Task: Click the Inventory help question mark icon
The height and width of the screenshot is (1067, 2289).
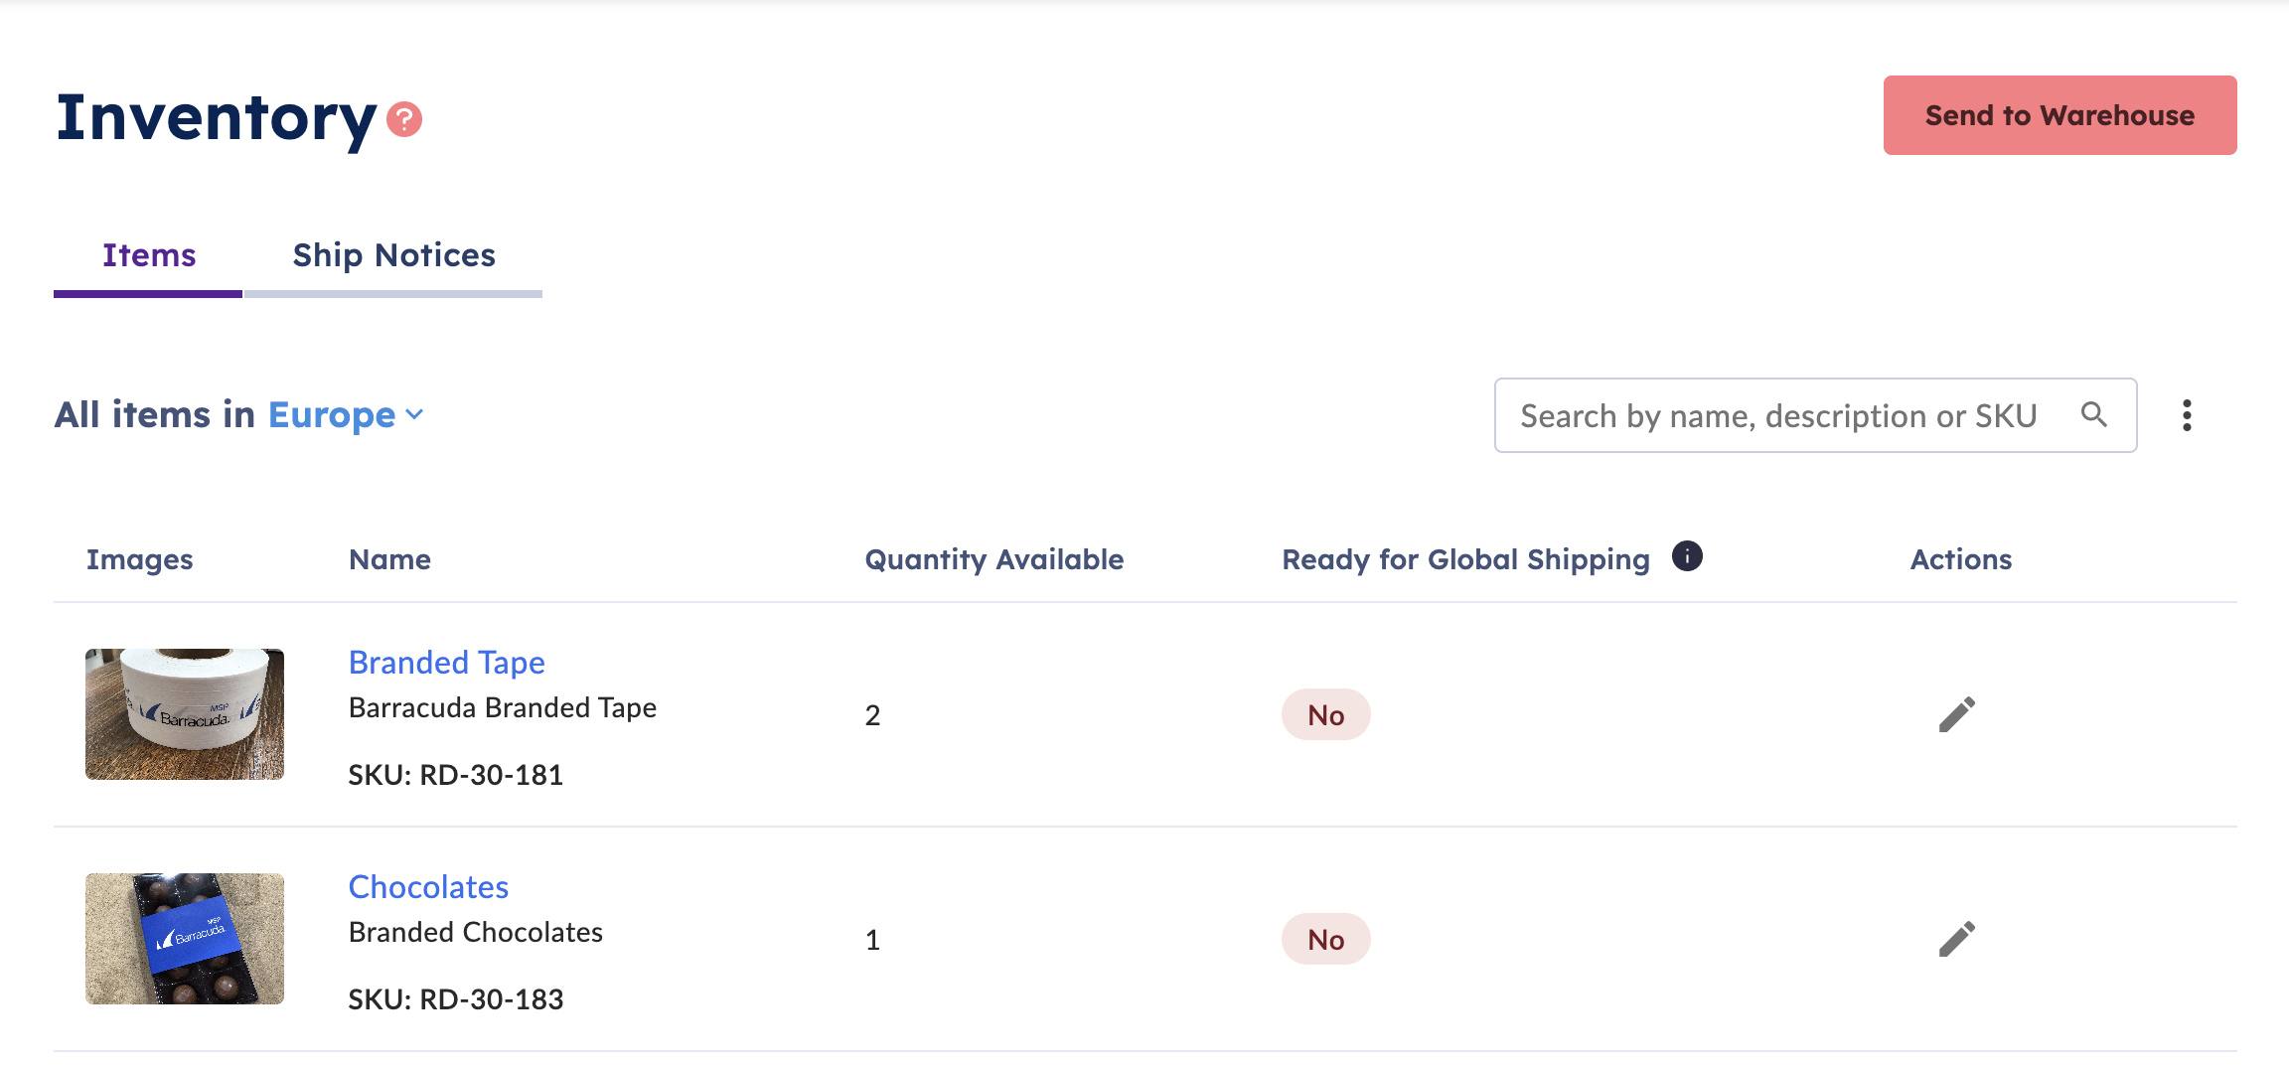Action: point(404,119)
